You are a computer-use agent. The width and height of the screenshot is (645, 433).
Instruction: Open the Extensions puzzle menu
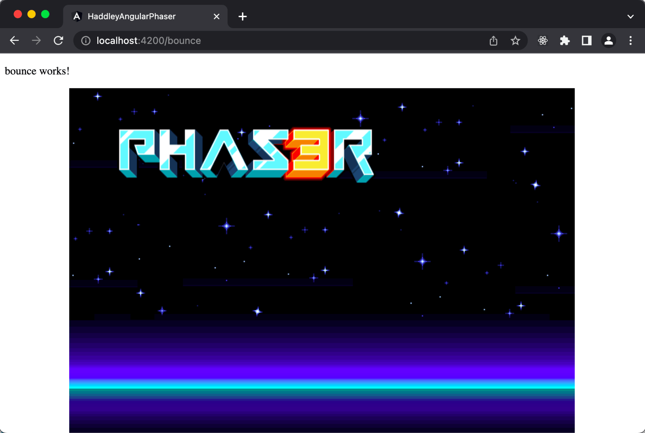(565, 40)
